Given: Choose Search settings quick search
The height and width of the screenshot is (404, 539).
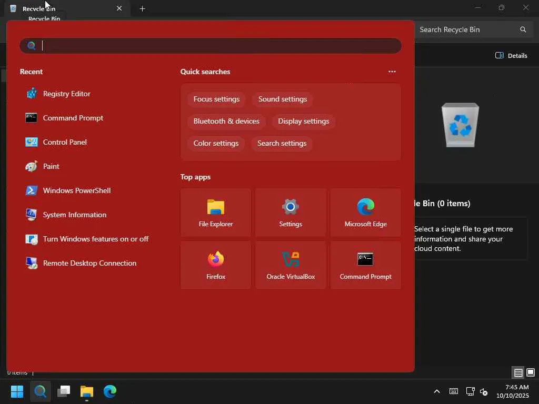Looking at the screenshot, I should point(282,143).
